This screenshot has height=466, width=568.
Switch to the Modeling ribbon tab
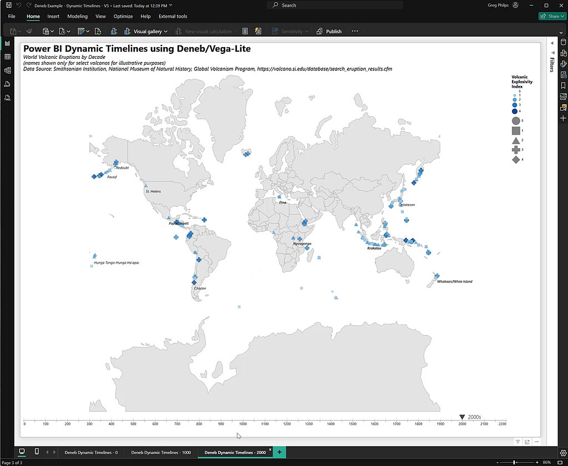pyautogui.click(x=77, y=16)
